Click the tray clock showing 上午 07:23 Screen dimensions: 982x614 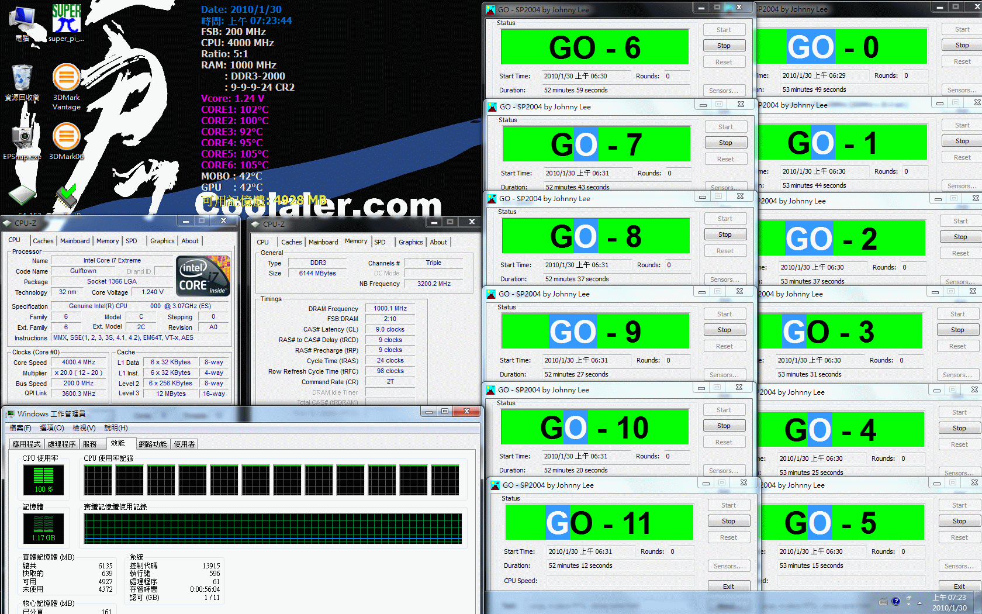click(949, 602)
